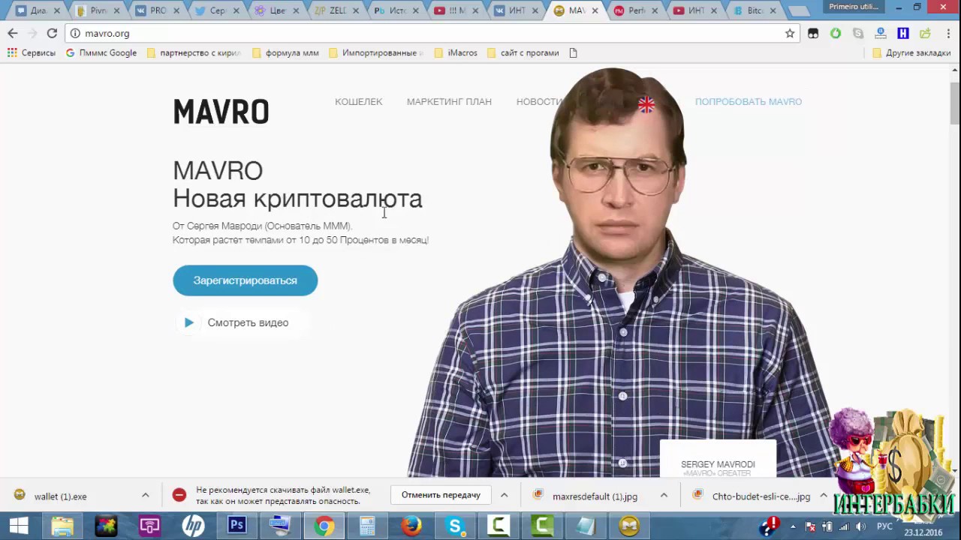Open Google Chrome taskbar icon
This screenshot has width=961, height=540.
pyautogui.click(x=324, y=526)
